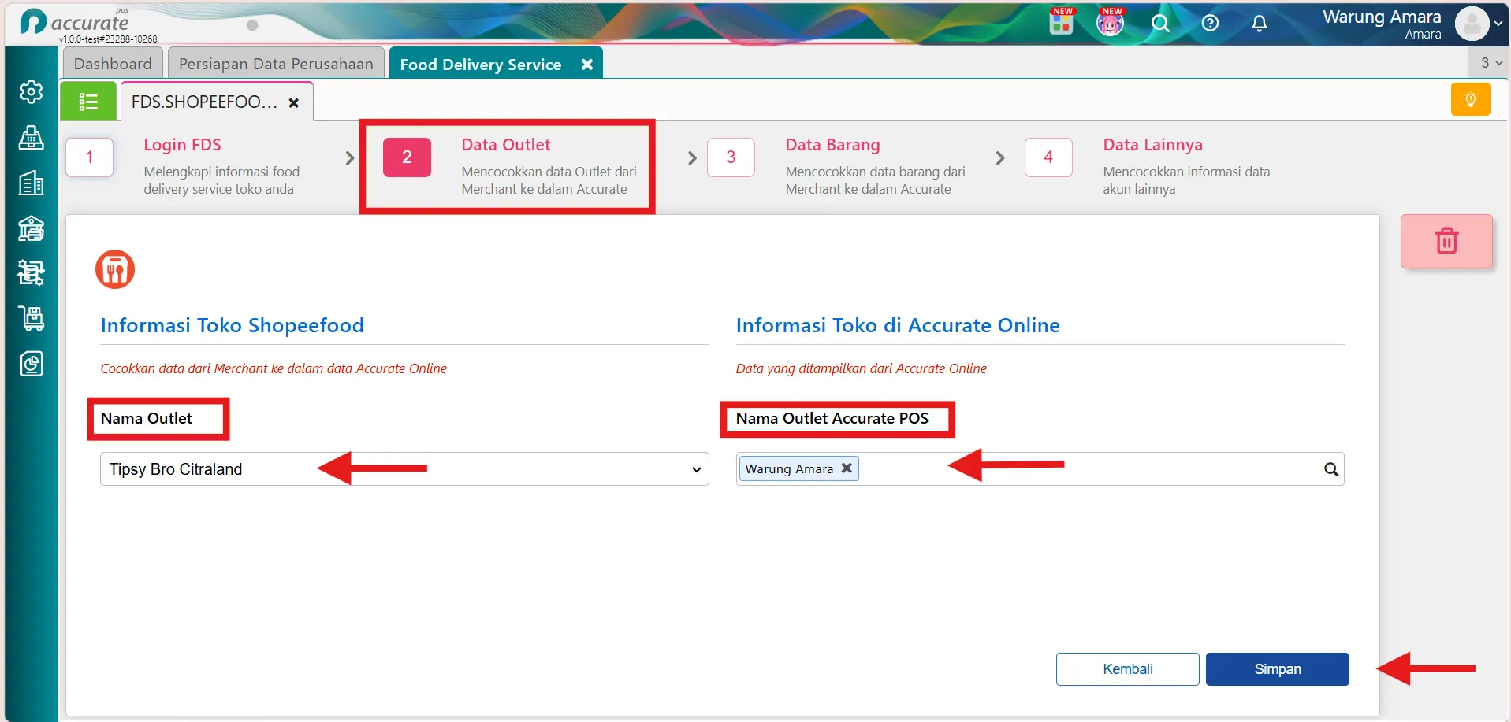Expand the Nama Outlet dropdown

pos(404,469)
